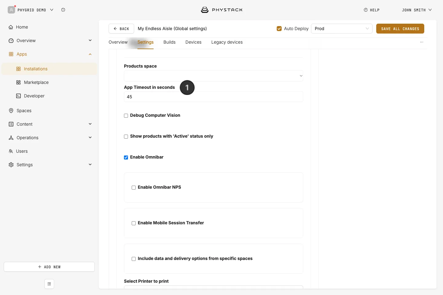The image size is (443, 295).
Task: Click the Back button
Action: coord(121,29)
